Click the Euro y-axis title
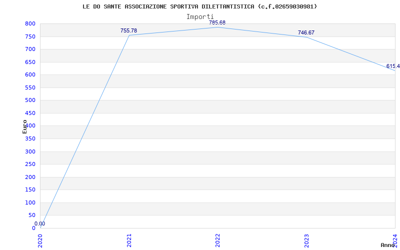The image size is (400, 250). click(24, 126)
